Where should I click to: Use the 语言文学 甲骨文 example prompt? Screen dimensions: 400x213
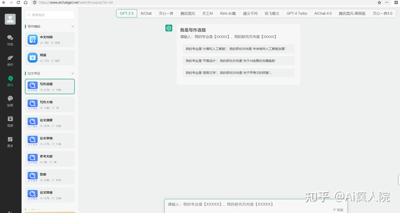pyautogui.click(x=238, y=73)
